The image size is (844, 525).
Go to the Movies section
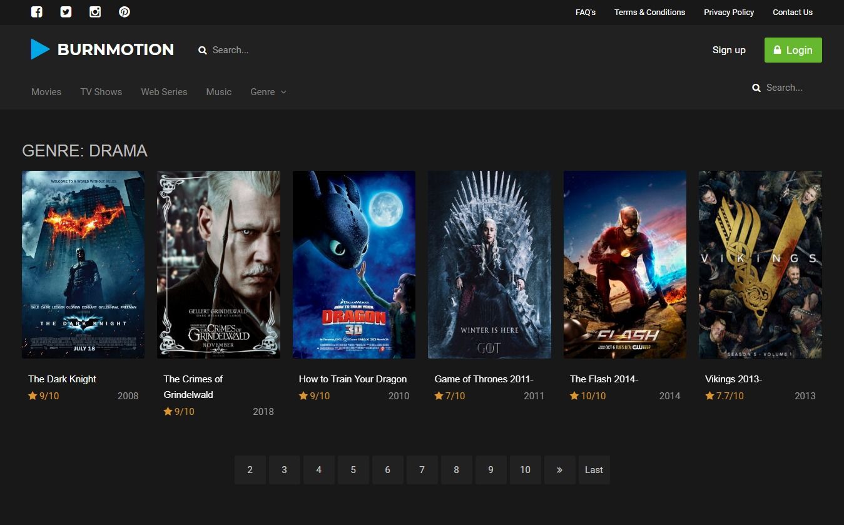pos(46,92)
